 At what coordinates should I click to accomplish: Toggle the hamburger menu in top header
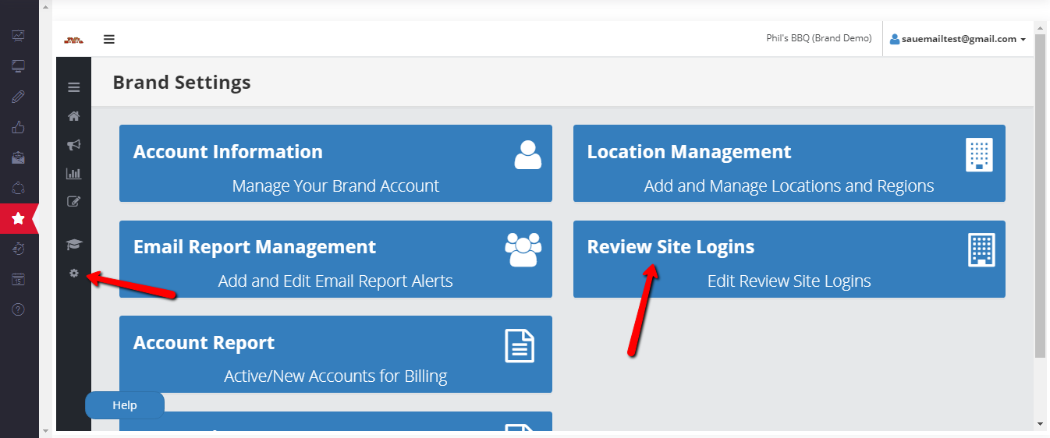pos(109,39)
